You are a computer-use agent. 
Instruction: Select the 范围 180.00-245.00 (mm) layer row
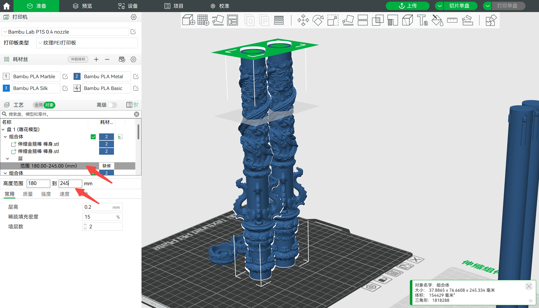pyautogui.click(x=68, y=166)
